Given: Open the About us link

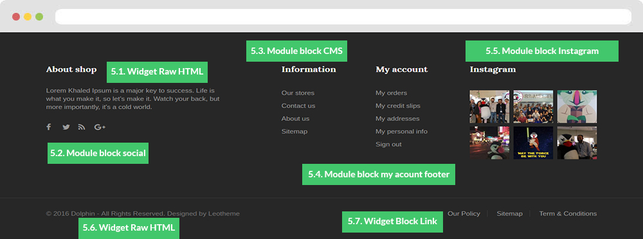Looking at the screenshot, I should pos(295,118).
